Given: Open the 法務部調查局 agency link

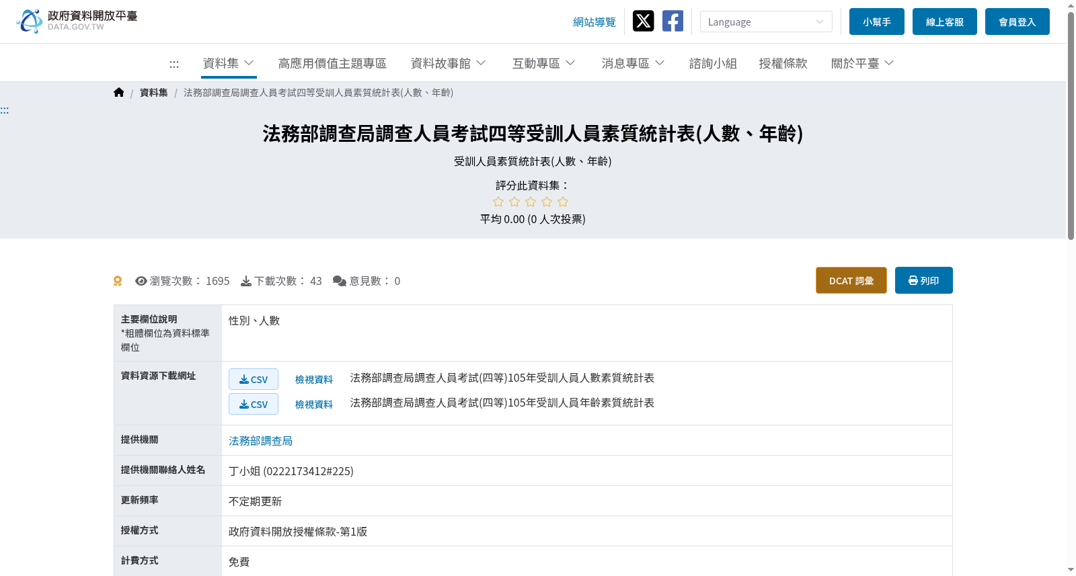Looking at the screenshot, I should 260,441.
